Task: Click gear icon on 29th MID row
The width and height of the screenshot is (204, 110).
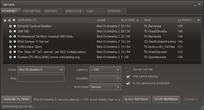Action: [10, 32]
